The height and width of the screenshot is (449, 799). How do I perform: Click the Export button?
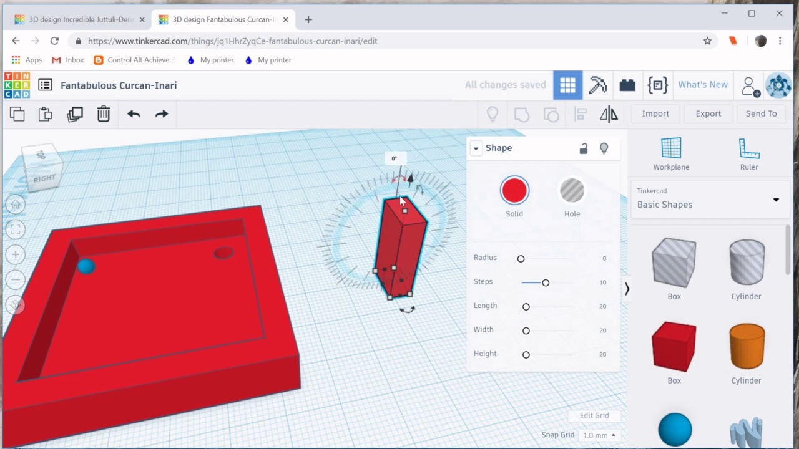708,113
